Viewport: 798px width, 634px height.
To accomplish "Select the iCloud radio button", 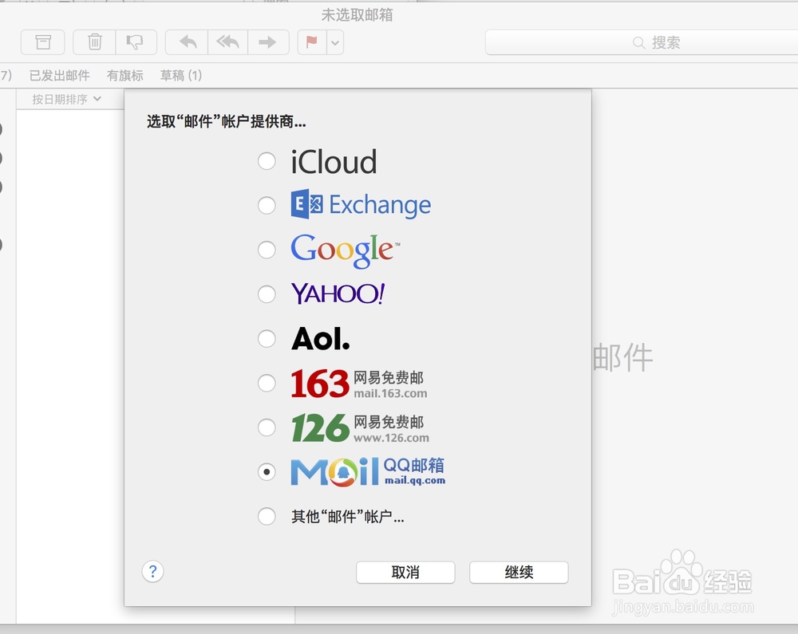I will click(x=267, y=161).
